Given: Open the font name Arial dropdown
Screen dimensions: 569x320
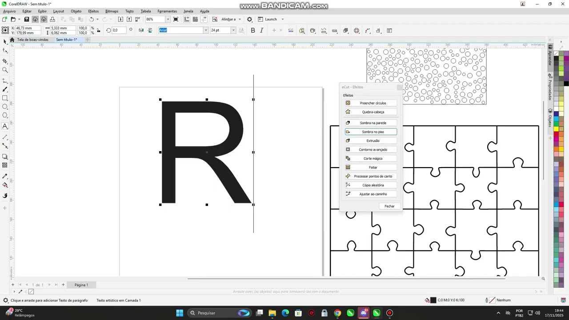Looking at the screenshot, I should coord(206,30).
